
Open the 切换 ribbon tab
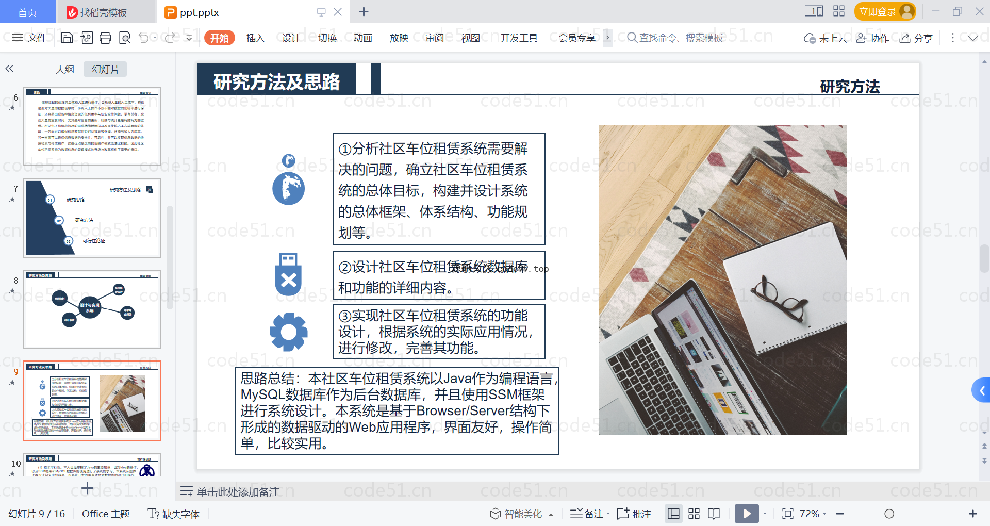[327, 38]
